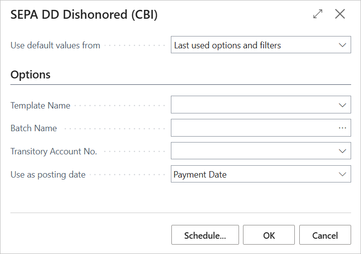Click the 'Template Name' label text
The image size is (361, 254).
point(40,105)
